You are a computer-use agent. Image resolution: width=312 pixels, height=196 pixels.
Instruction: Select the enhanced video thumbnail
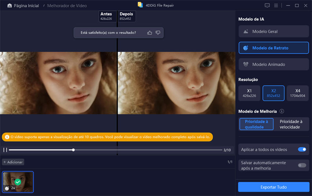coord(18,182)
